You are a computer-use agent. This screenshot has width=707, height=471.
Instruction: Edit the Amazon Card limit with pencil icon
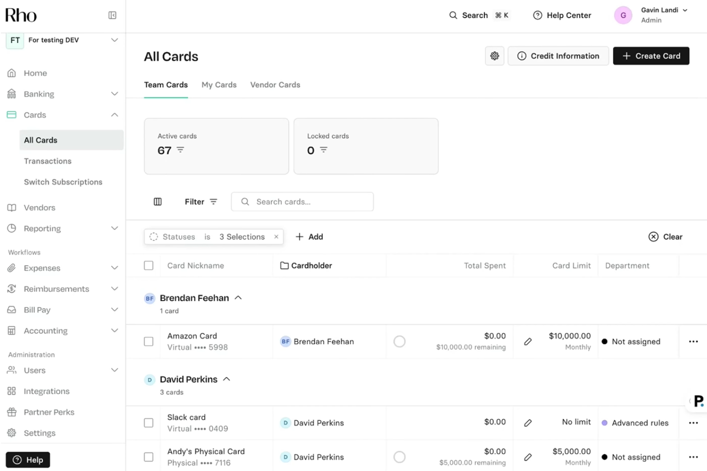pos(528,341)
